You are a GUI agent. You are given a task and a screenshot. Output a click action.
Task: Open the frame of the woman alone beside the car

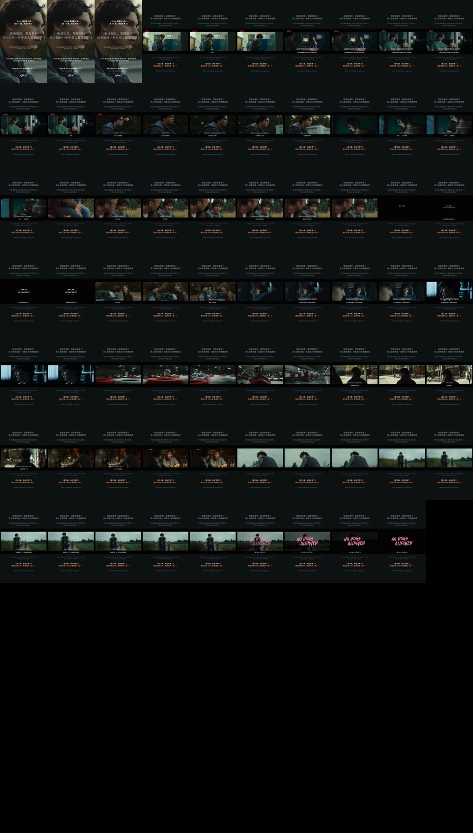(x=118, y=292)
